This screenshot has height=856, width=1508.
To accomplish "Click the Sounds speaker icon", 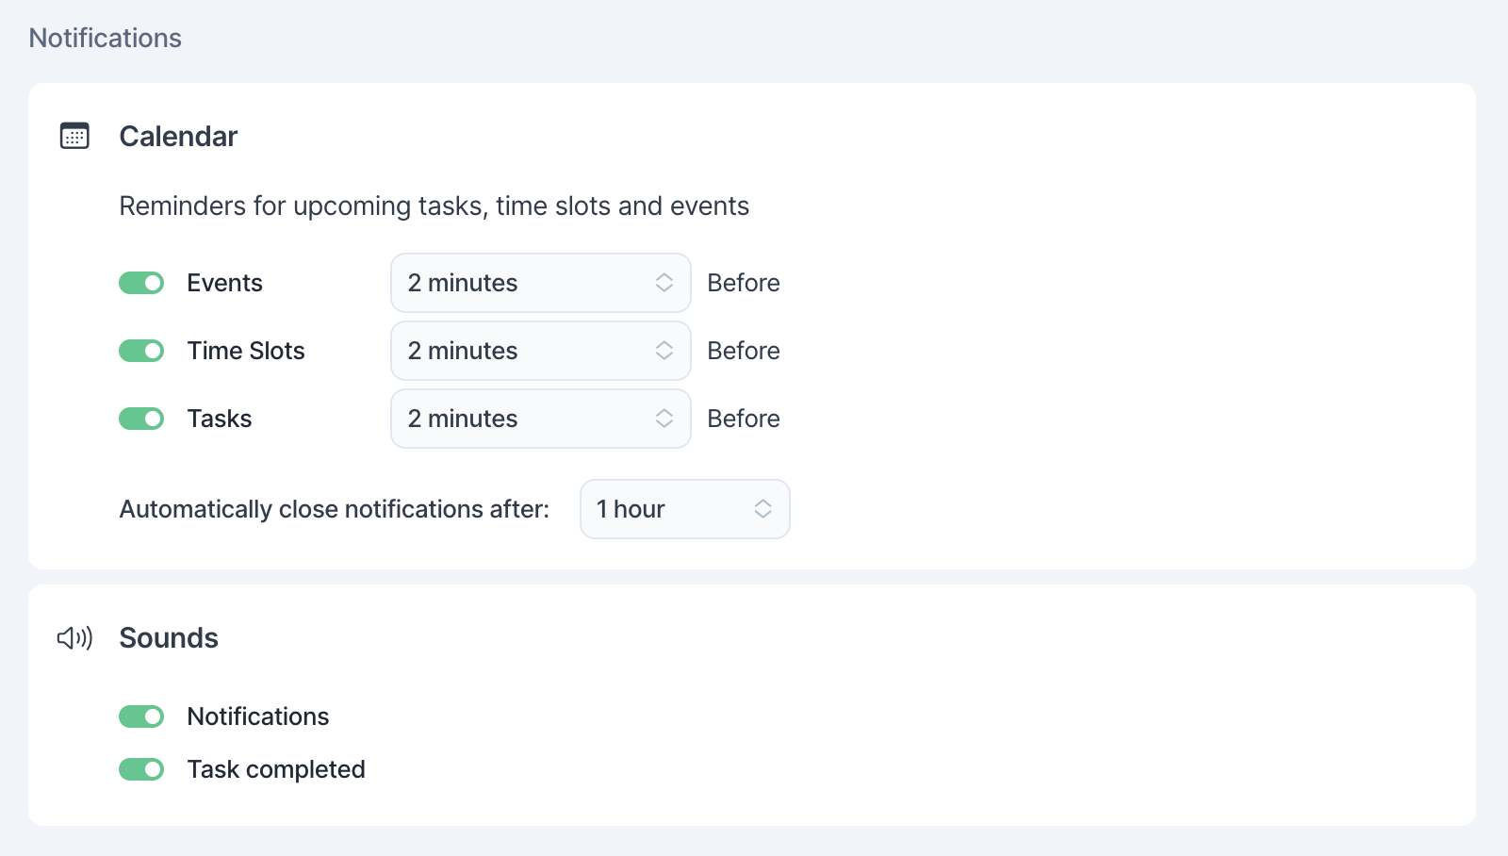I will [x=74, y=638].
